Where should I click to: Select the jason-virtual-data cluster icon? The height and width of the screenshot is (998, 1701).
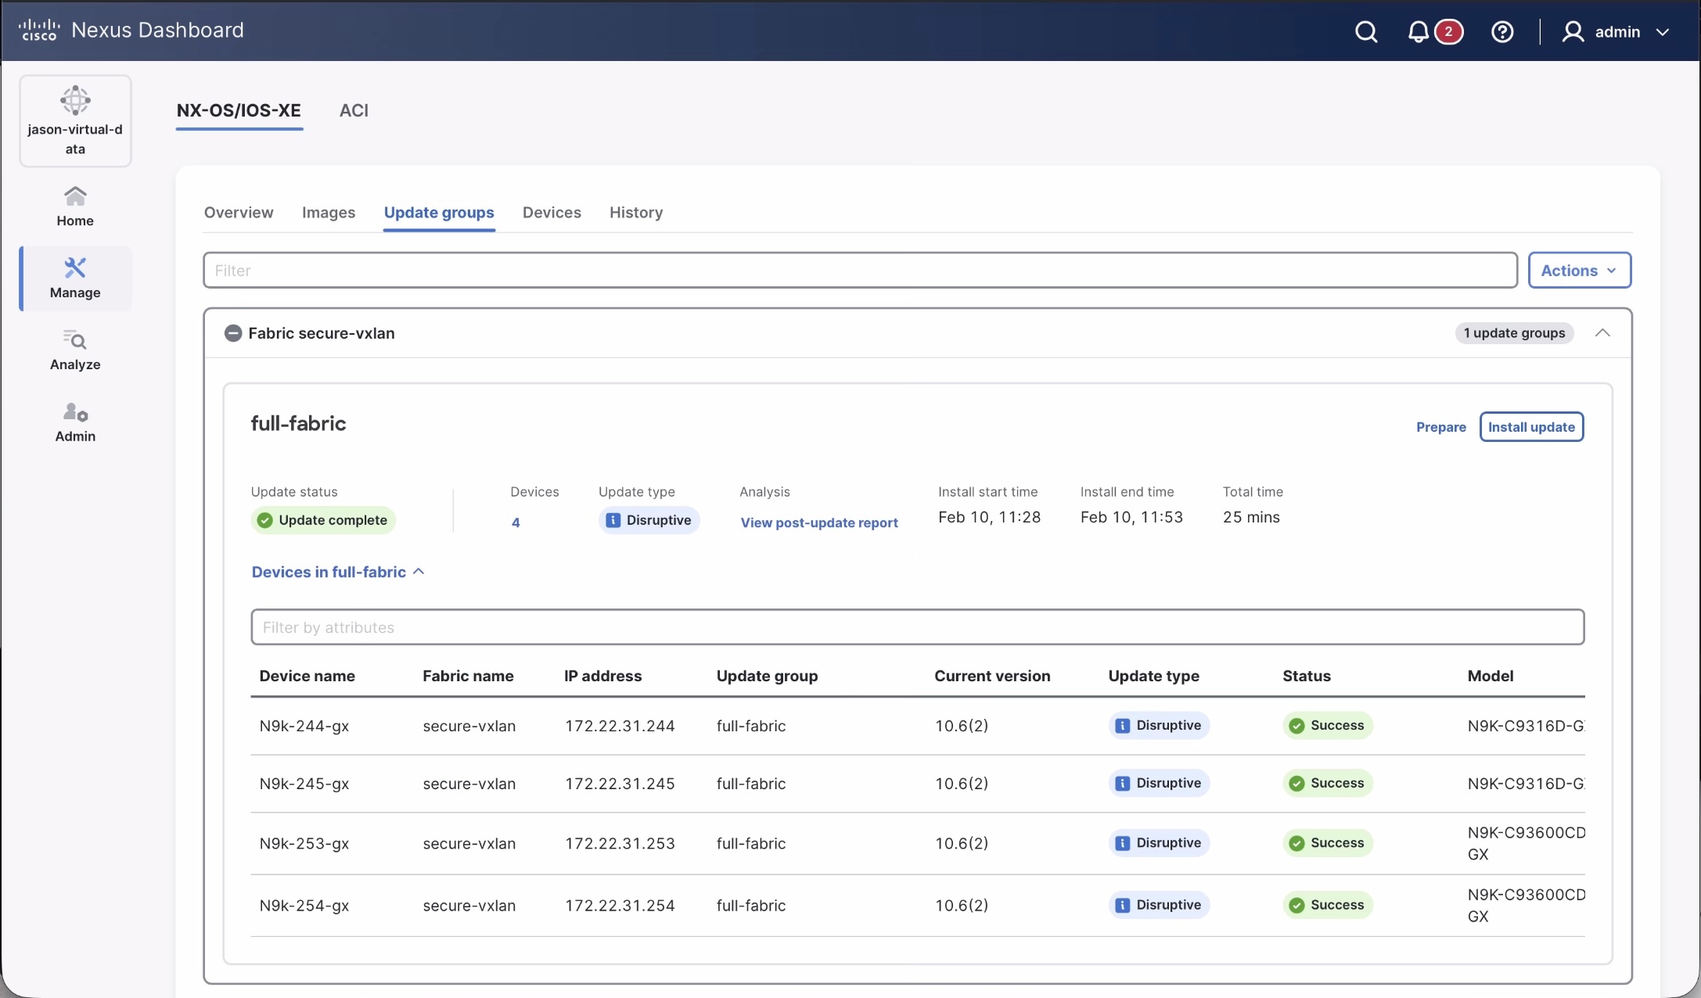(75, 120)
